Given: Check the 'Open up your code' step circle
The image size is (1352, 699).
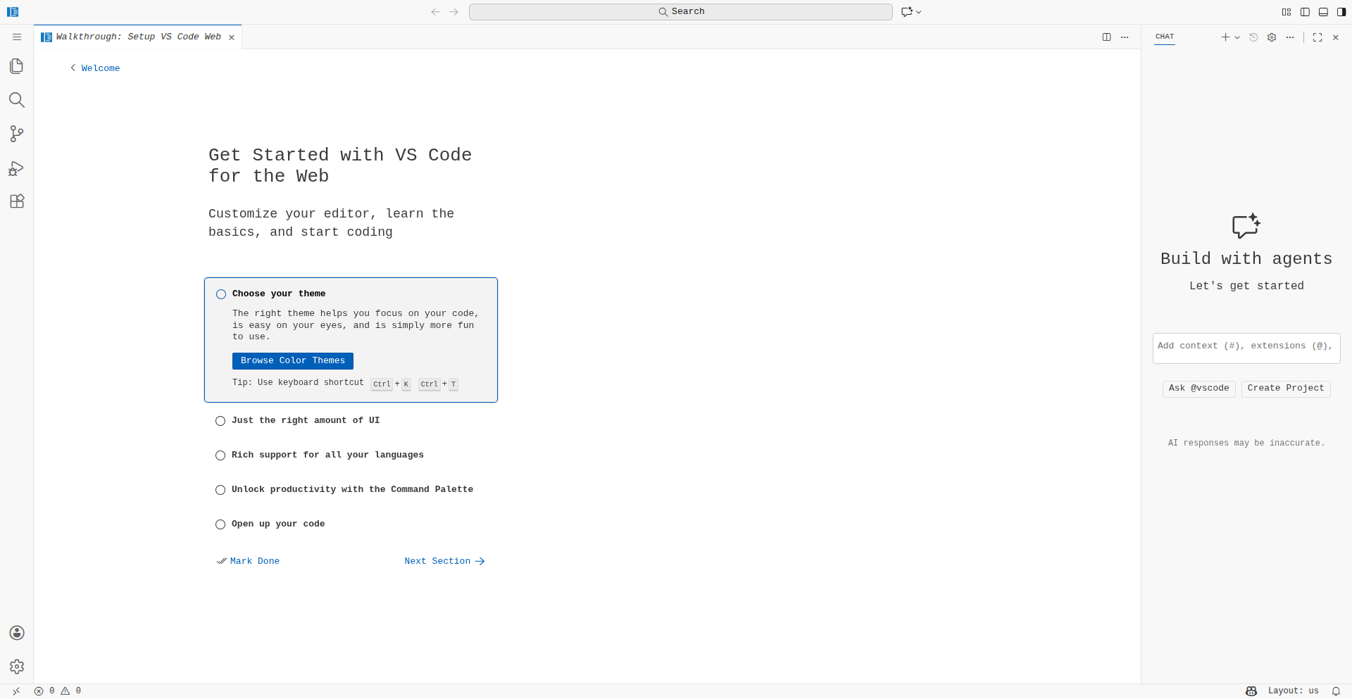Looking at the screenshot, I should [220, 524].
